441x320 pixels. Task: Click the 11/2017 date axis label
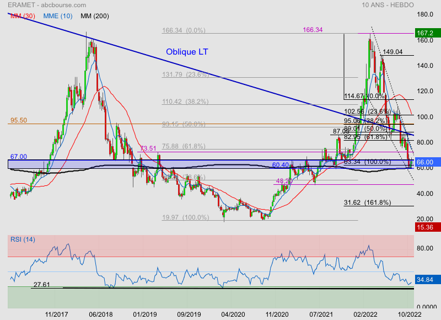(x=57, y=314)
